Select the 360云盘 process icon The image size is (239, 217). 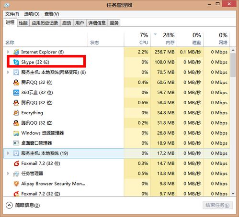click(16, 92)
